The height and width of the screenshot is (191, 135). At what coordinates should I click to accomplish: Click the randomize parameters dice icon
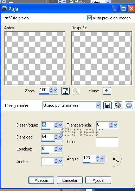[118, 105]
